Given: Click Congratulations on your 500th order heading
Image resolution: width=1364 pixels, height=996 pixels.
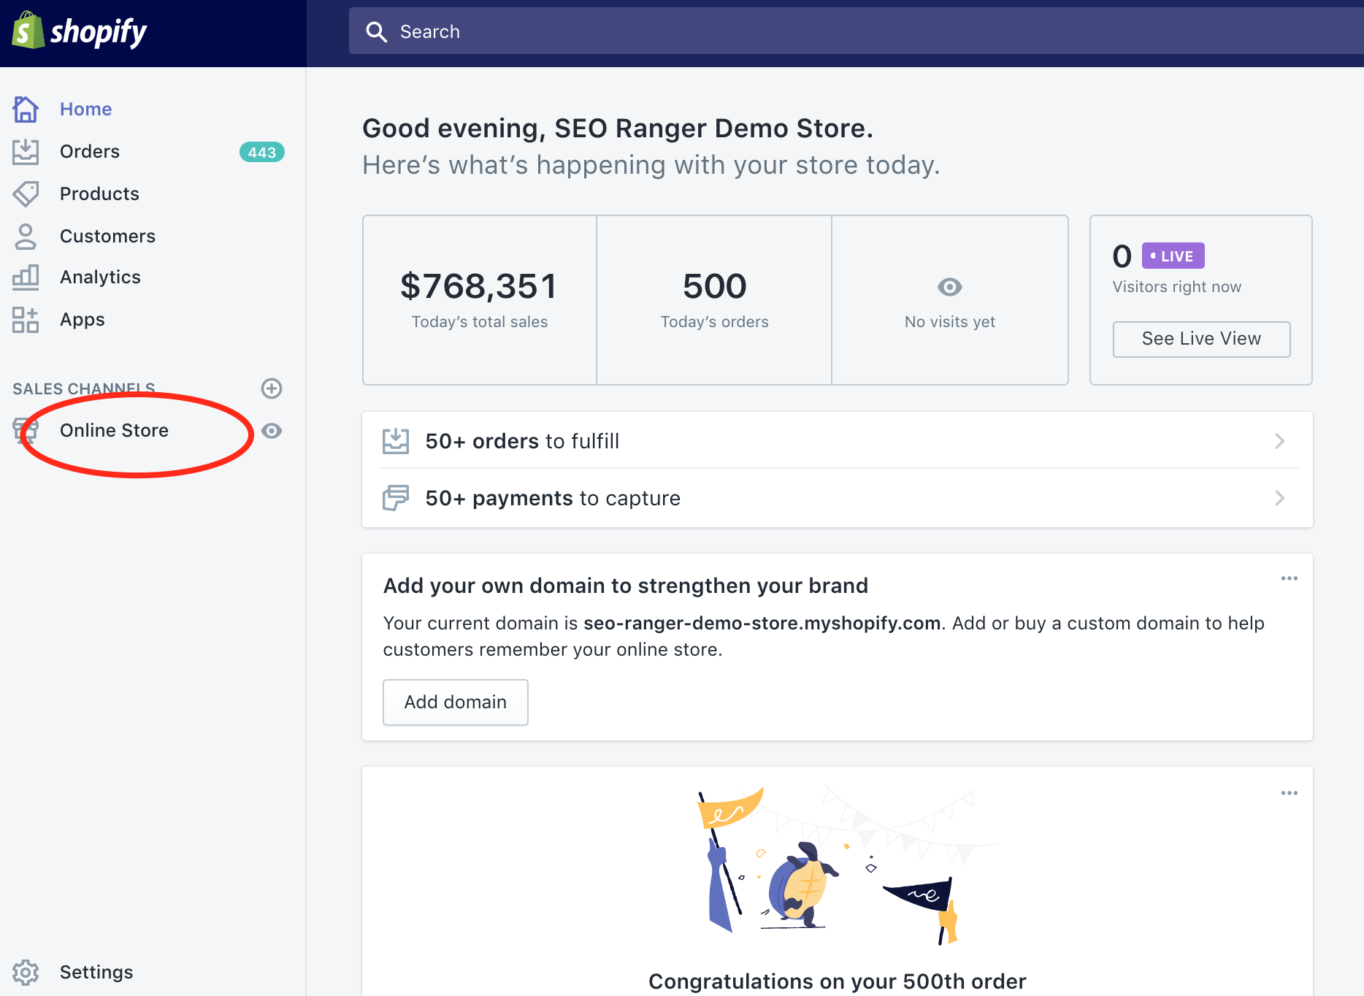Looking at the screenshot, I should pos(838,981).
